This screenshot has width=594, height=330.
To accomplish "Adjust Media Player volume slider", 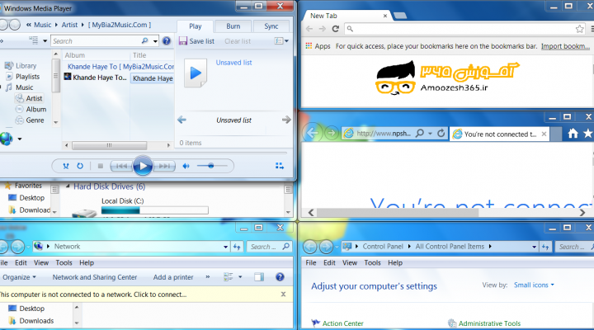I will (211, 166).
